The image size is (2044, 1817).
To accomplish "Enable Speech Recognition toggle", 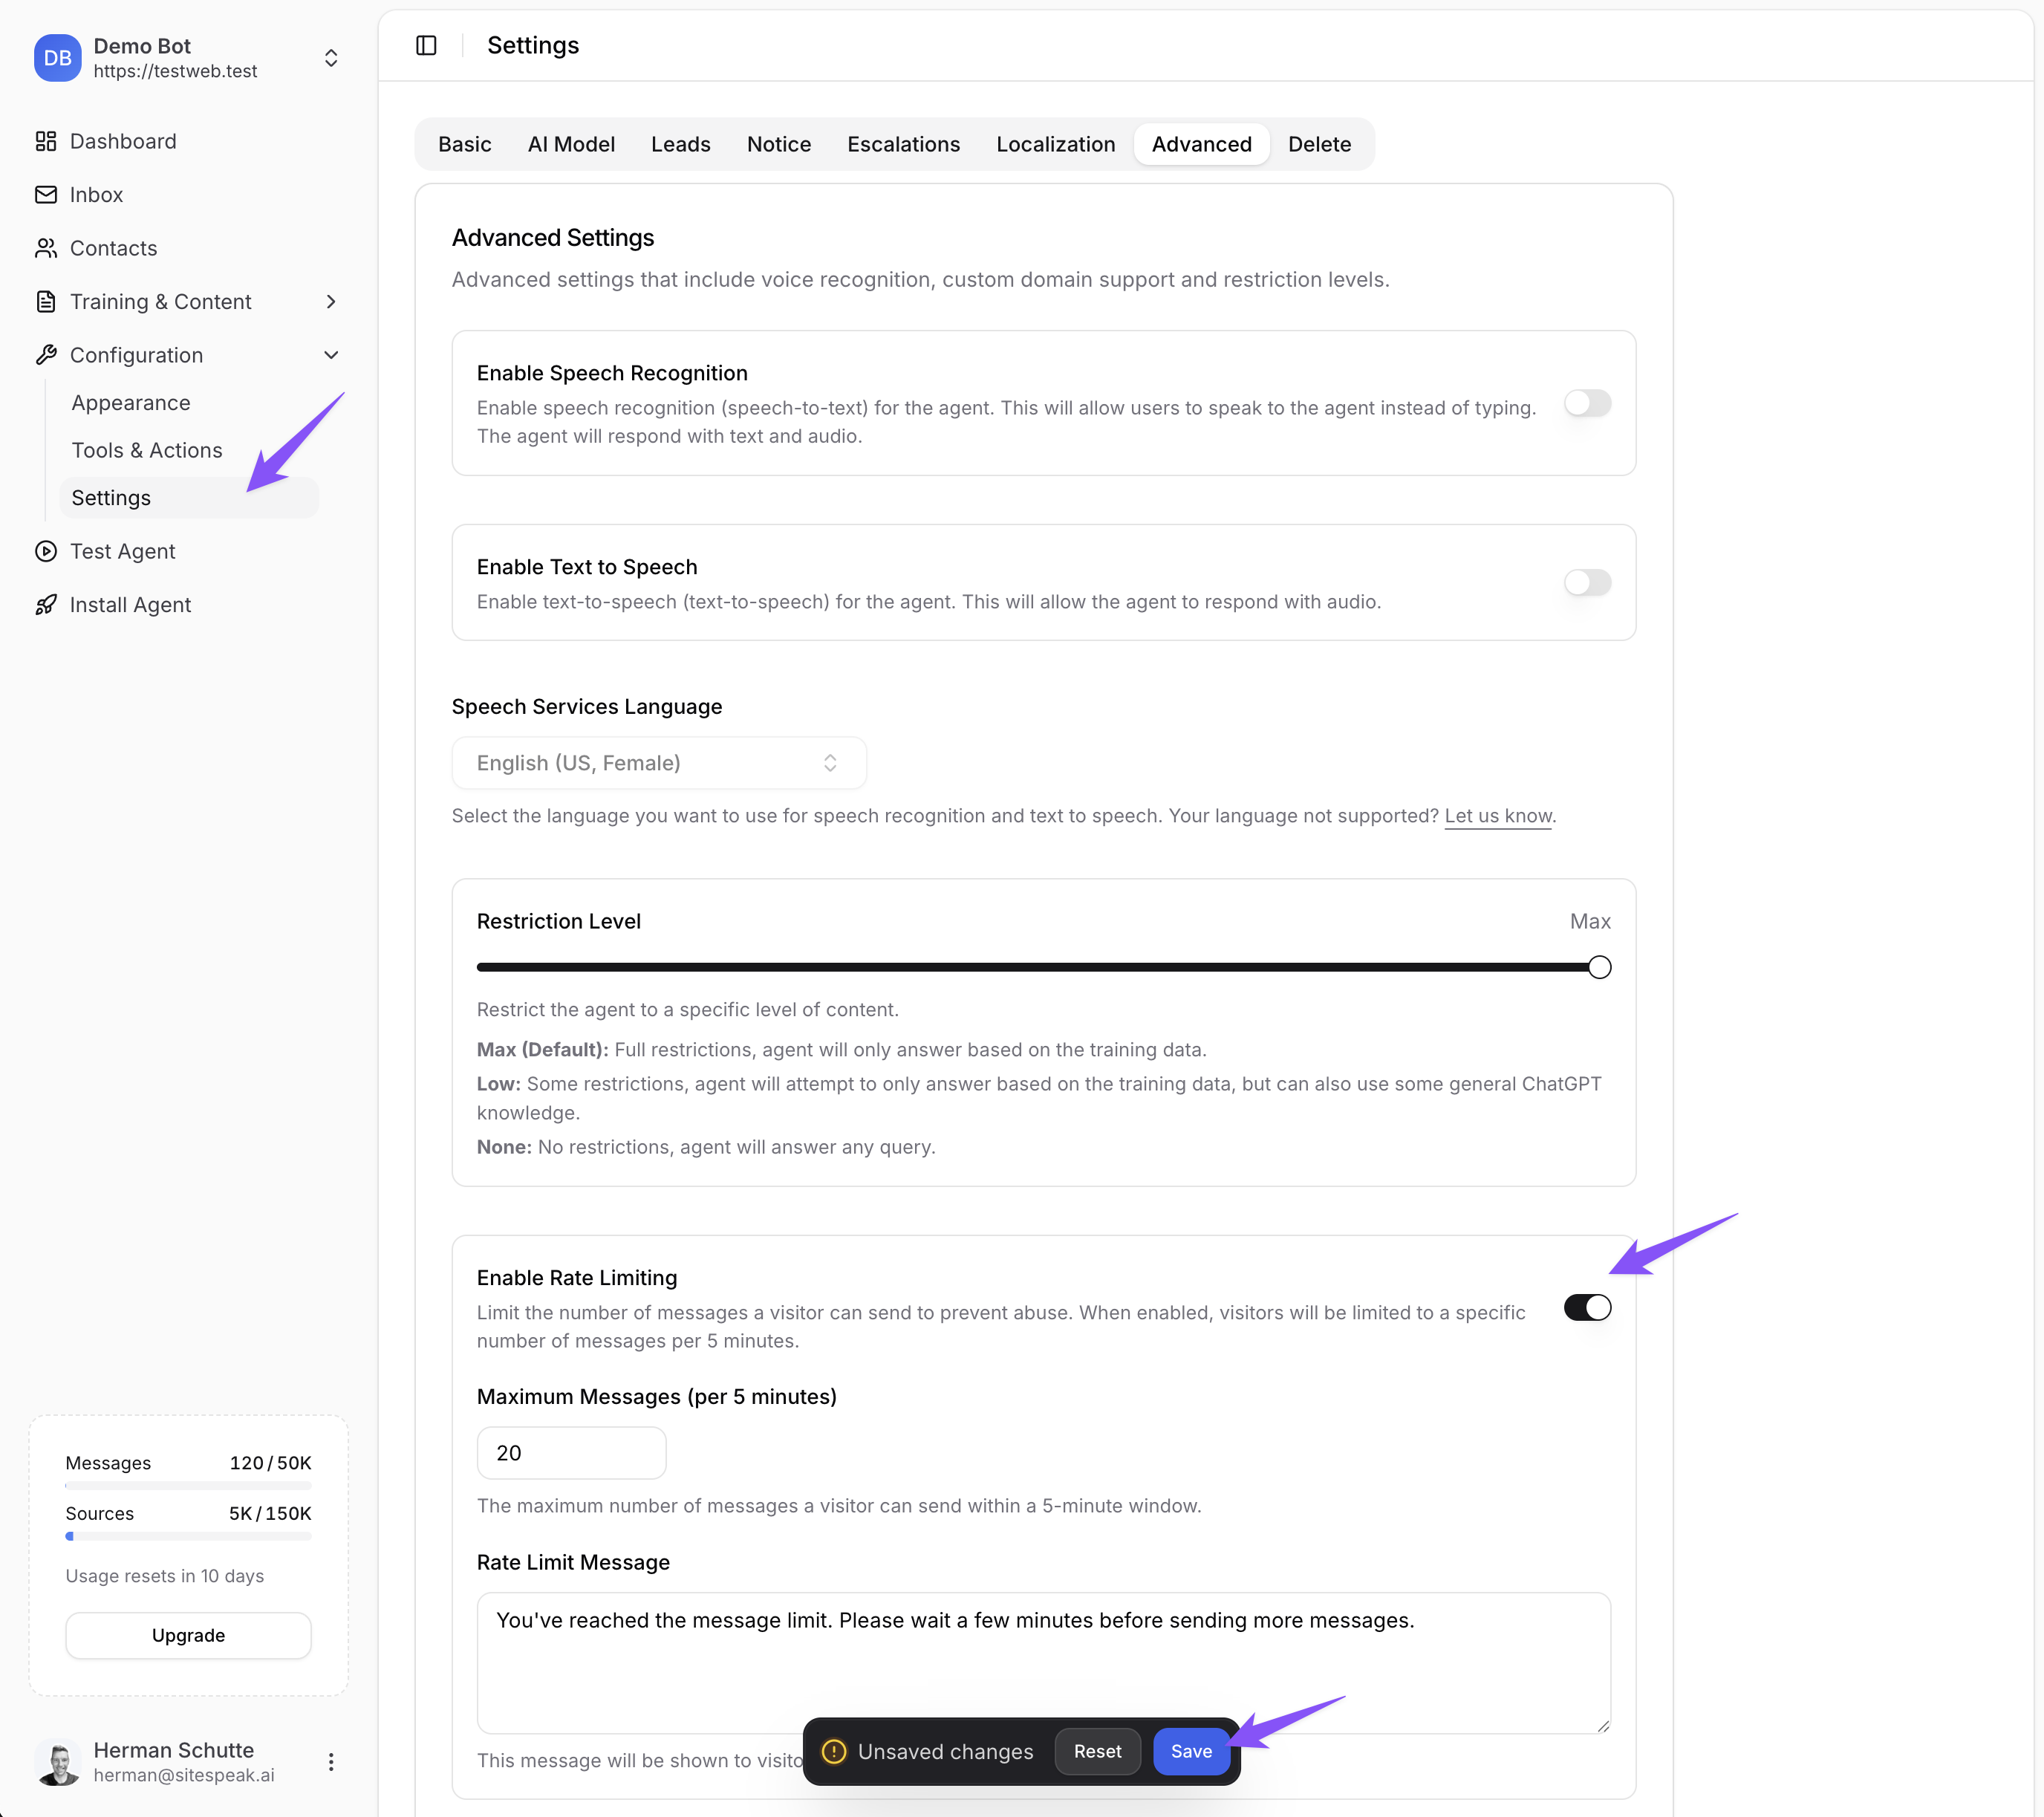I will coord(1586,403).
